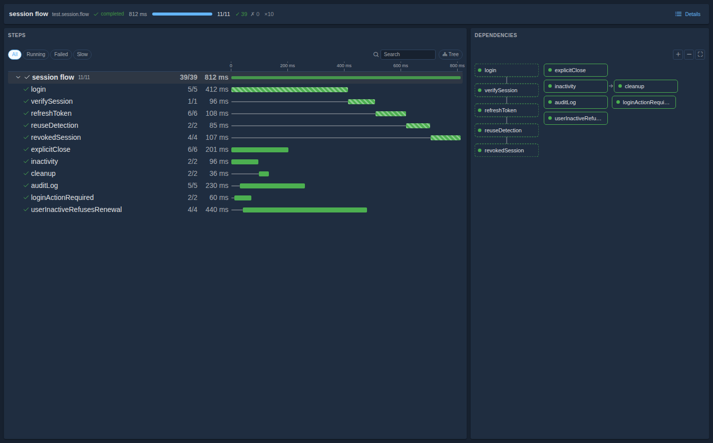Click the search magnifier icon
The height and width of the screenshot is (443, 713).
coord(376,55)
